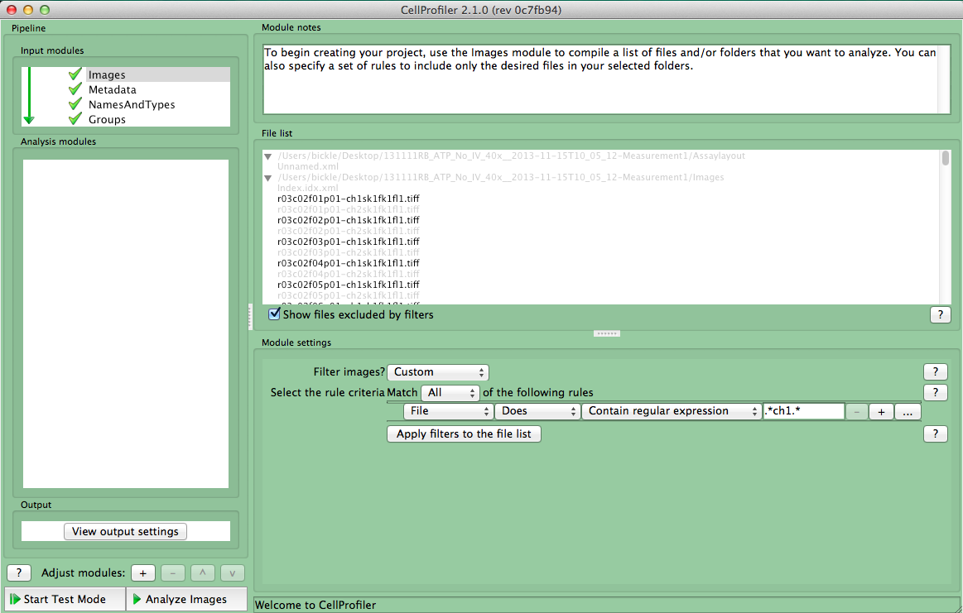Click green checkmark beside NamesAndTypes module

coord(75,103)
